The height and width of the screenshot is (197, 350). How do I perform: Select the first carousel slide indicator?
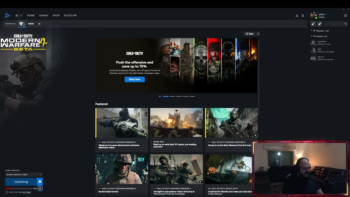click(x=166, y=96)
